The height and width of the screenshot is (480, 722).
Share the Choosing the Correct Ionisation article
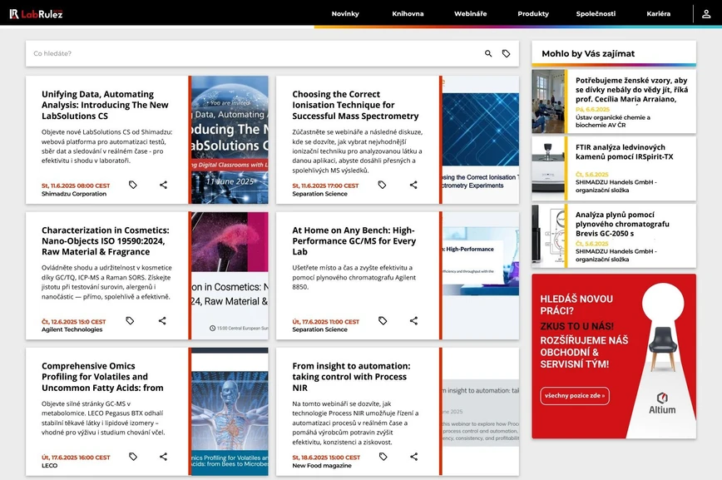tap(413, 184)
